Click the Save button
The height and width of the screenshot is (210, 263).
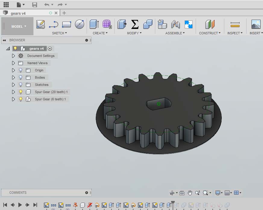click(x=35, y=5)
